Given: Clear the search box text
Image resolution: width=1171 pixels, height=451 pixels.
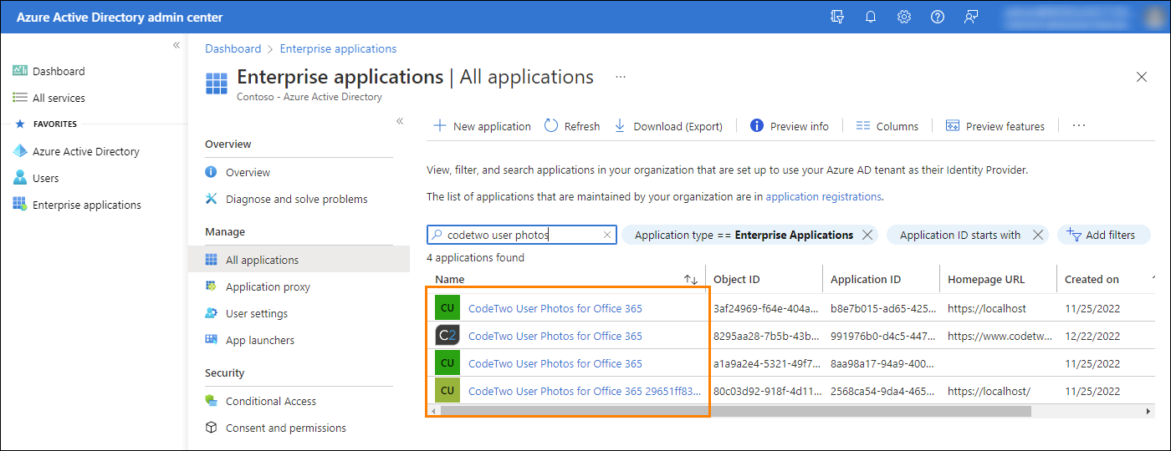Looking at the screenshot, I should click(x=607, y=236).
